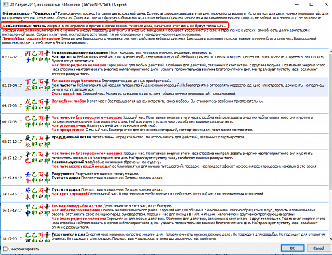
Task: Click the 丑 hour branch in 02:17-04:17 row
Action: pos(27,89)
